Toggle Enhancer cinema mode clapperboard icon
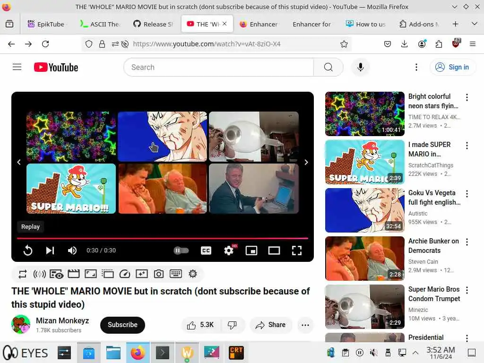Image resolution: width=484 pixels, height=363 pixels. [73, 274]
